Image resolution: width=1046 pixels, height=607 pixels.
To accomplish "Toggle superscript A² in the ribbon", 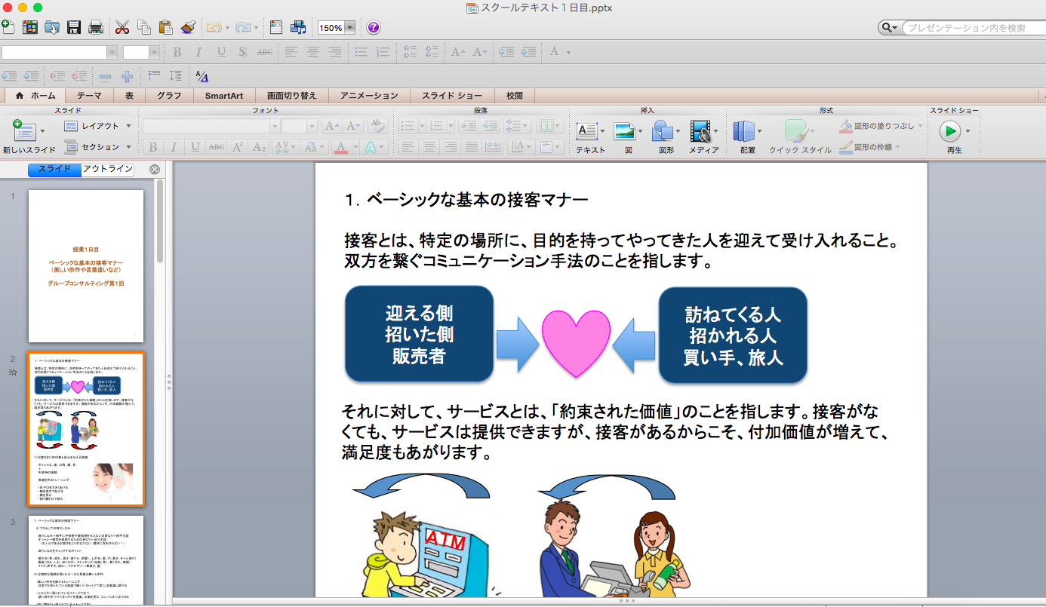I will [238, 147].
